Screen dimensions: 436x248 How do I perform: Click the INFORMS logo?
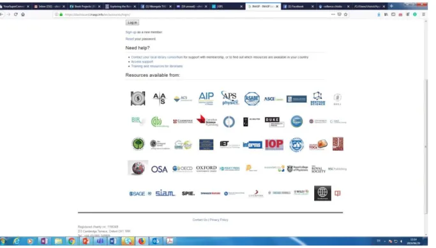252,144
